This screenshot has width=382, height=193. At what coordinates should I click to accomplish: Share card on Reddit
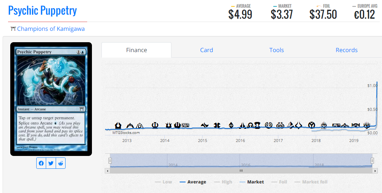click(x=61, y=163)
